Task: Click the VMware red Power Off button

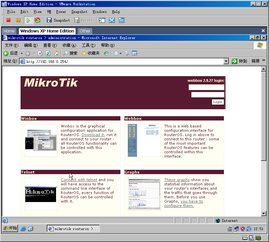Action: coord(8,20)
